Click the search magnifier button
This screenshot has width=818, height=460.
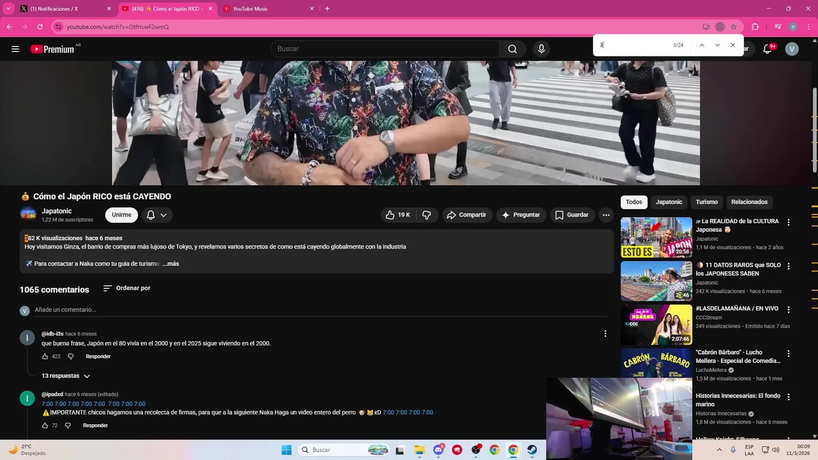[x=513, y=49]
